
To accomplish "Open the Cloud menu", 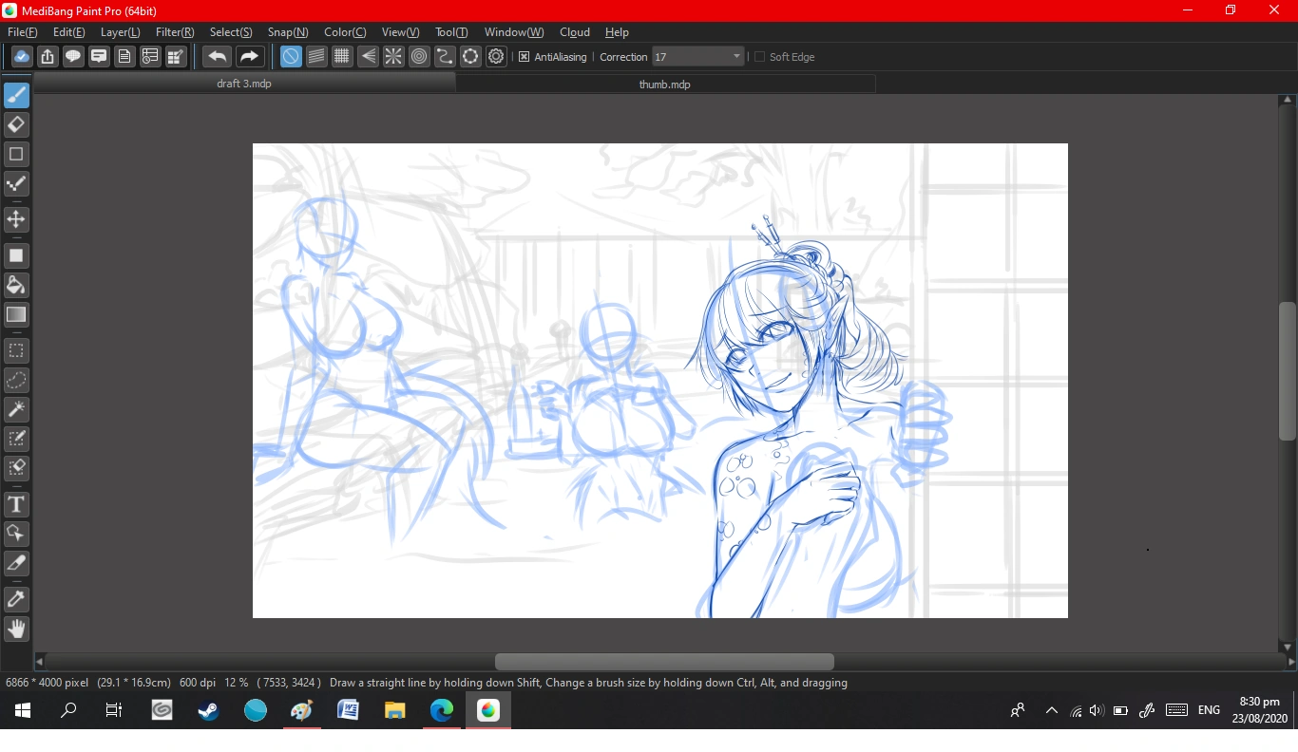I will pos(575,32).
